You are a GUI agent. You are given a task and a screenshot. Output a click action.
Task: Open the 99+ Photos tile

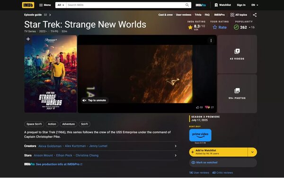coord(237,94)
